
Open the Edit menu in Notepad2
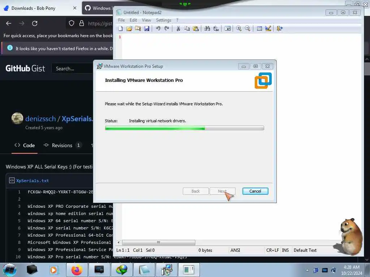coord(133,20)
